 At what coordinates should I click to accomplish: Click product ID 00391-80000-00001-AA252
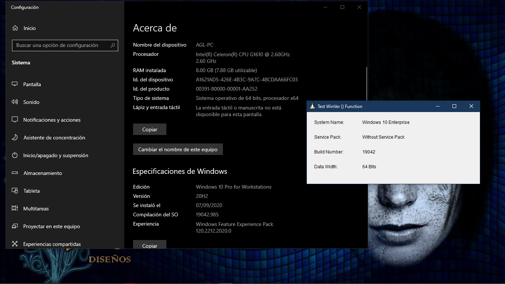227,89
